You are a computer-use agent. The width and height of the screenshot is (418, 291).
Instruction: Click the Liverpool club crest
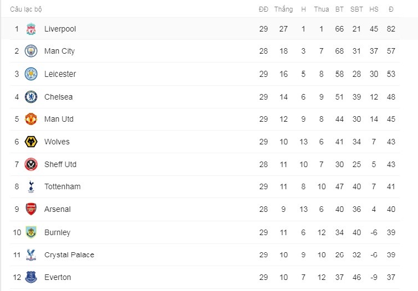[x=31, y=29]
